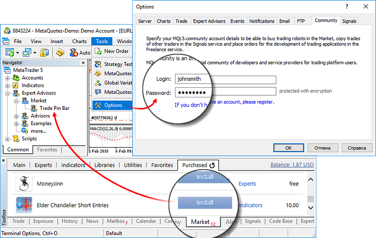
Task: Refresh the Purchased list with the reload icon
Action: (212, 165)
